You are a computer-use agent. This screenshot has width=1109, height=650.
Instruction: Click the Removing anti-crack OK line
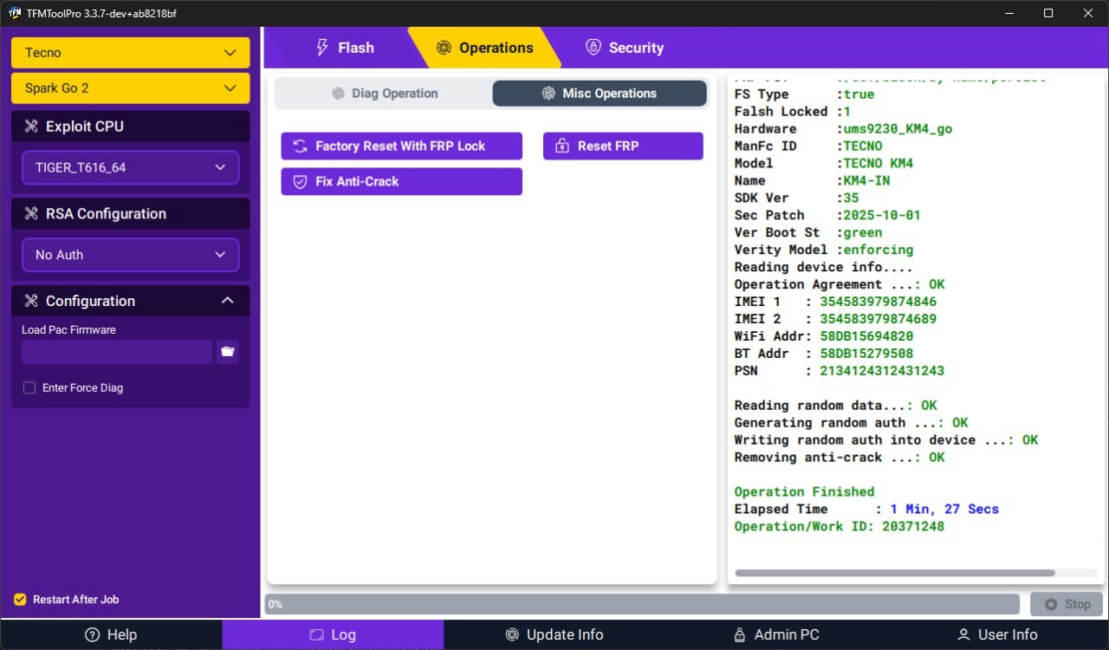click(840, 457)
